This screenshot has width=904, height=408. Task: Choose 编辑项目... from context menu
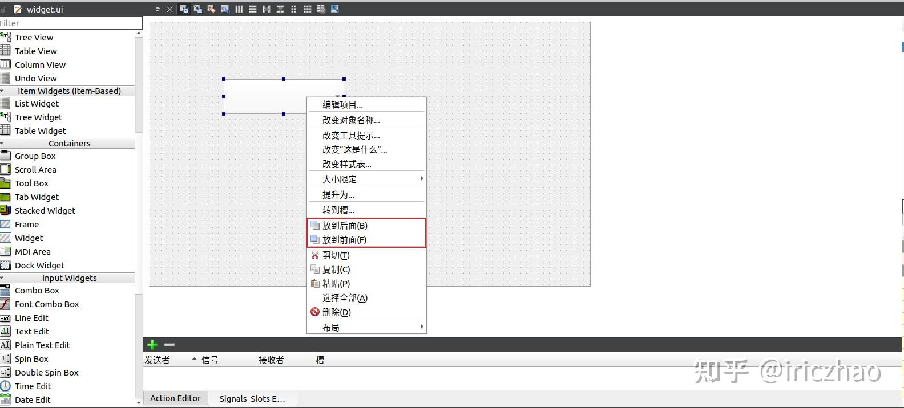(366, 105)
